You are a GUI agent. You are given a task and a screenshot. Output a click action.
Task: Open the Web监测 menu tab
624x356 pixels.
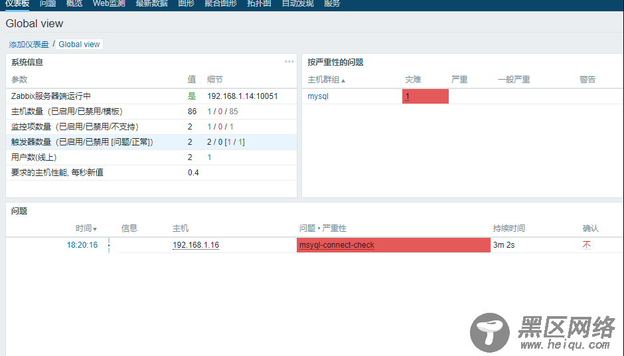(109, 3)
